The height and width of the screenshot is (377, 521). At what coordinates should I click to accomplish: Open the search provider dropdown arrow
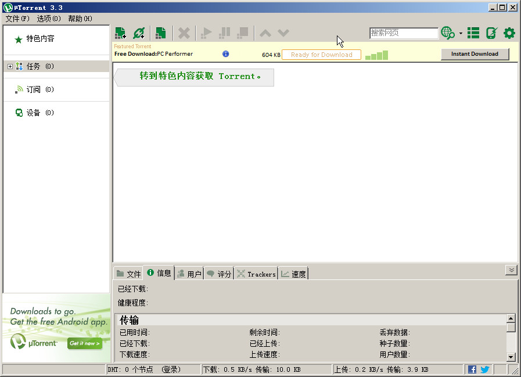click(461, 33)
